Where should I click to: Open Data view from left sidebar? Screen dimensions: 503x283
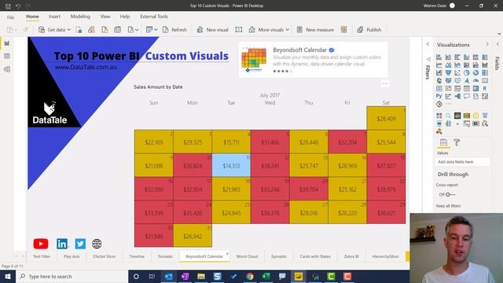(x=7, y=56)
